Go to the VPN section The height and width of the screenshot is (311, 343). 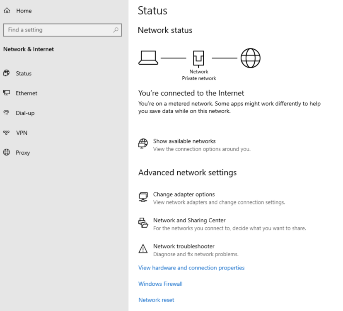click(x=22, y=133)
